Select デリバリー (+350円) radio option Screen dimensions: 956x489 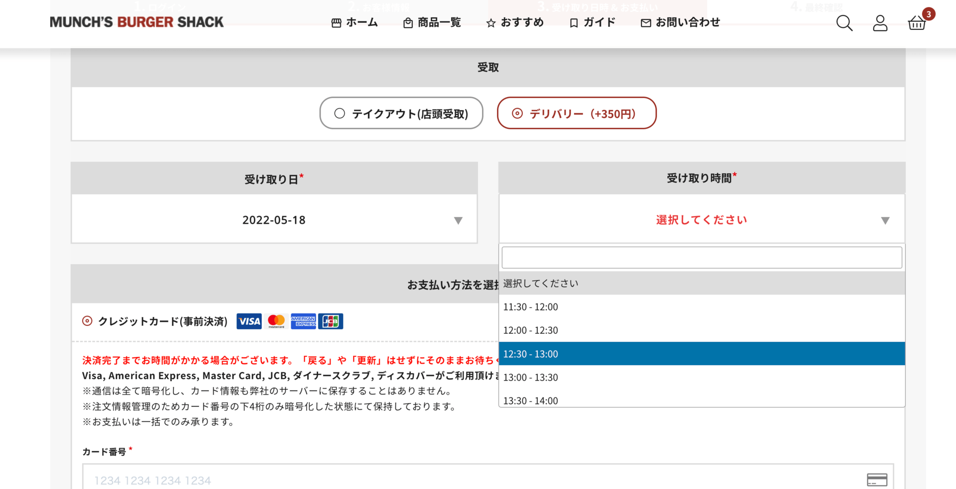[577, 113]
